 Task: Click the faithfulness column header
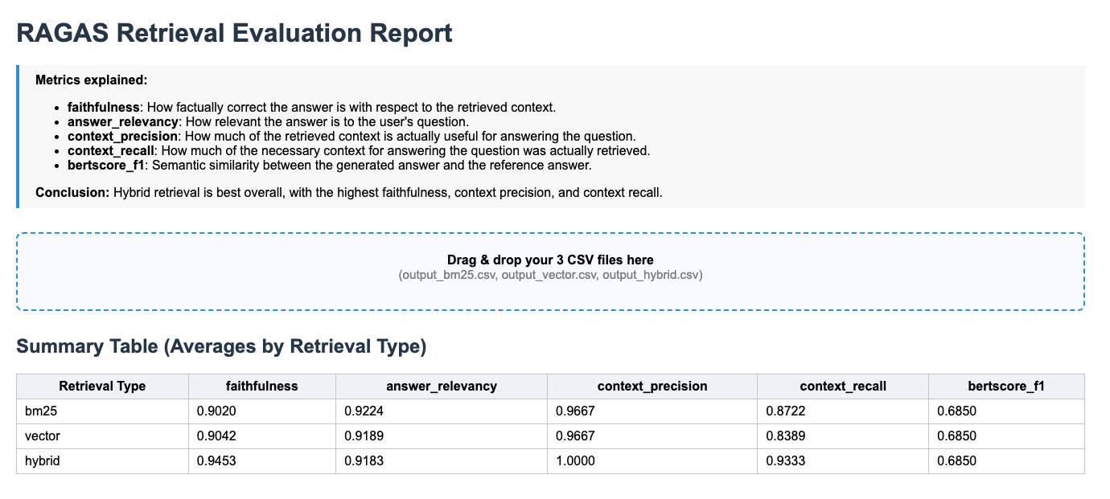[262, 386]
